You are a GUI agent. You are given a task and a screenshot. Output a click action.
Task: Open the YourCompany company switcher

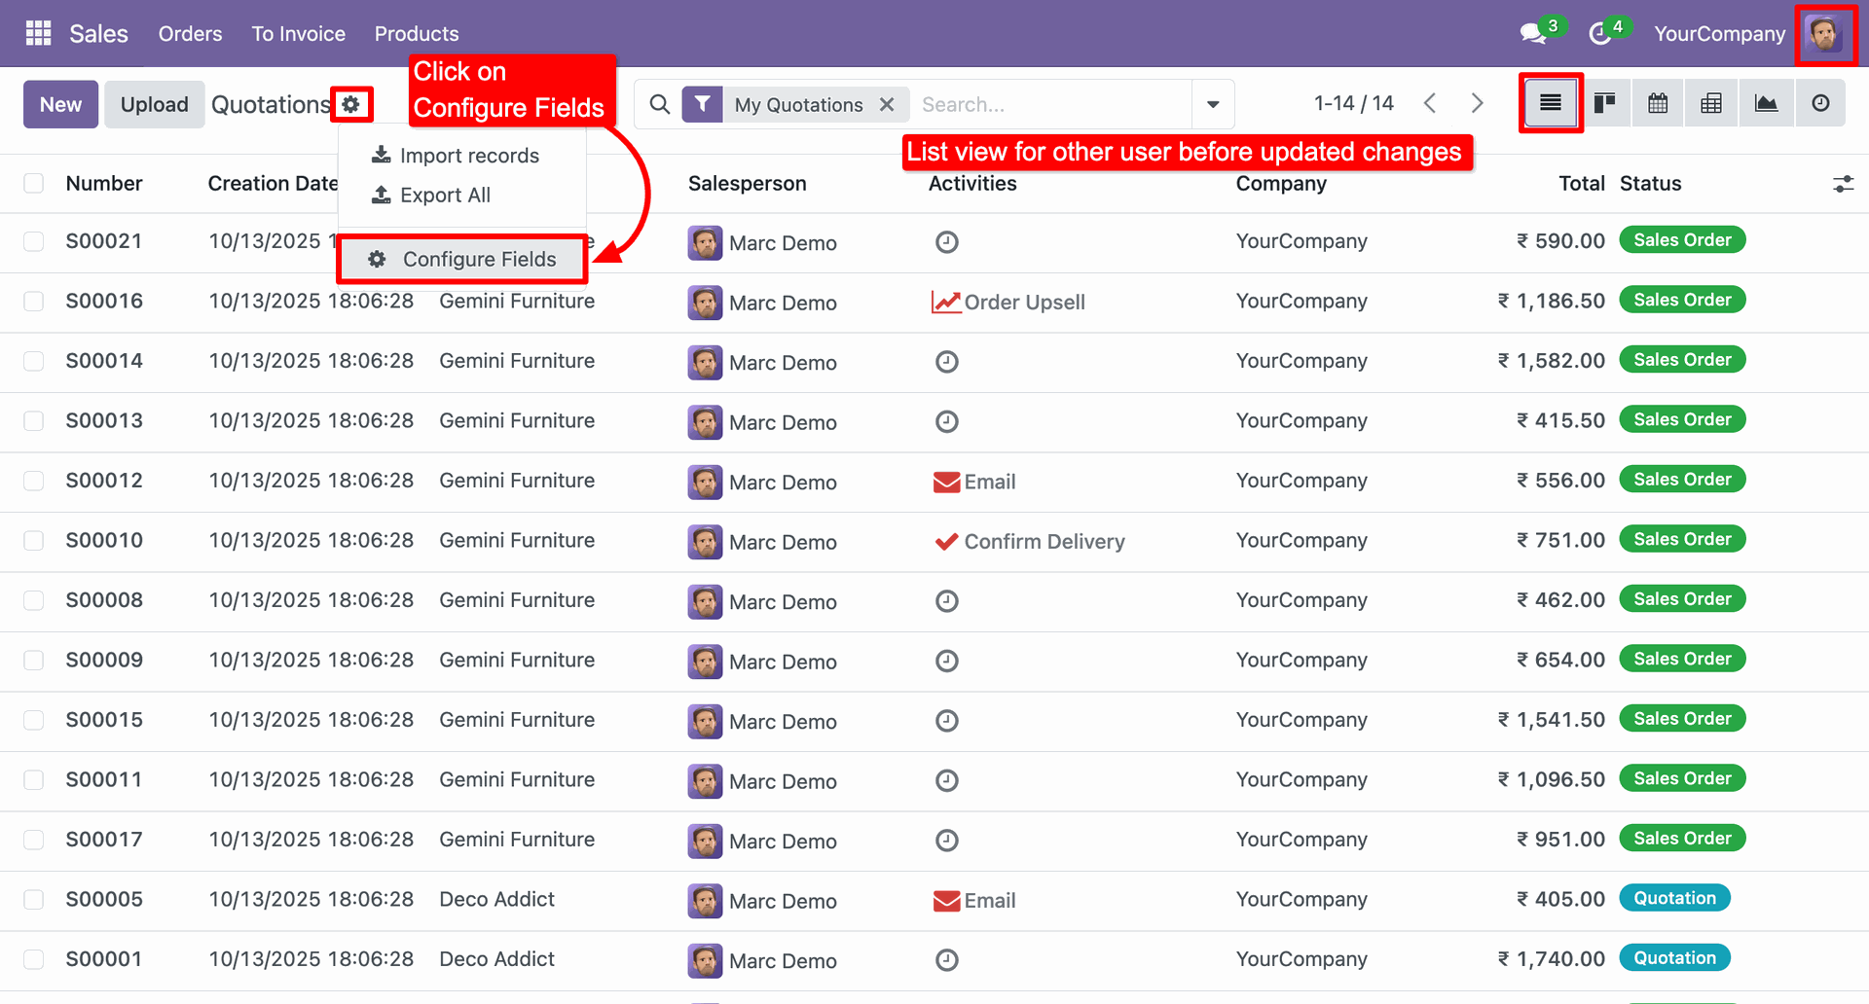1719,33
